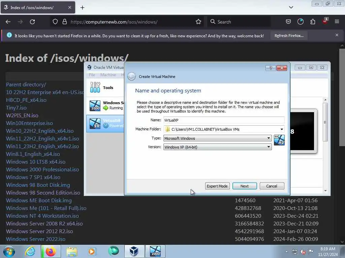
Task: Open HBCD_PE_x64.iso link
Action: pyautogui.click(x=26, y=100)
